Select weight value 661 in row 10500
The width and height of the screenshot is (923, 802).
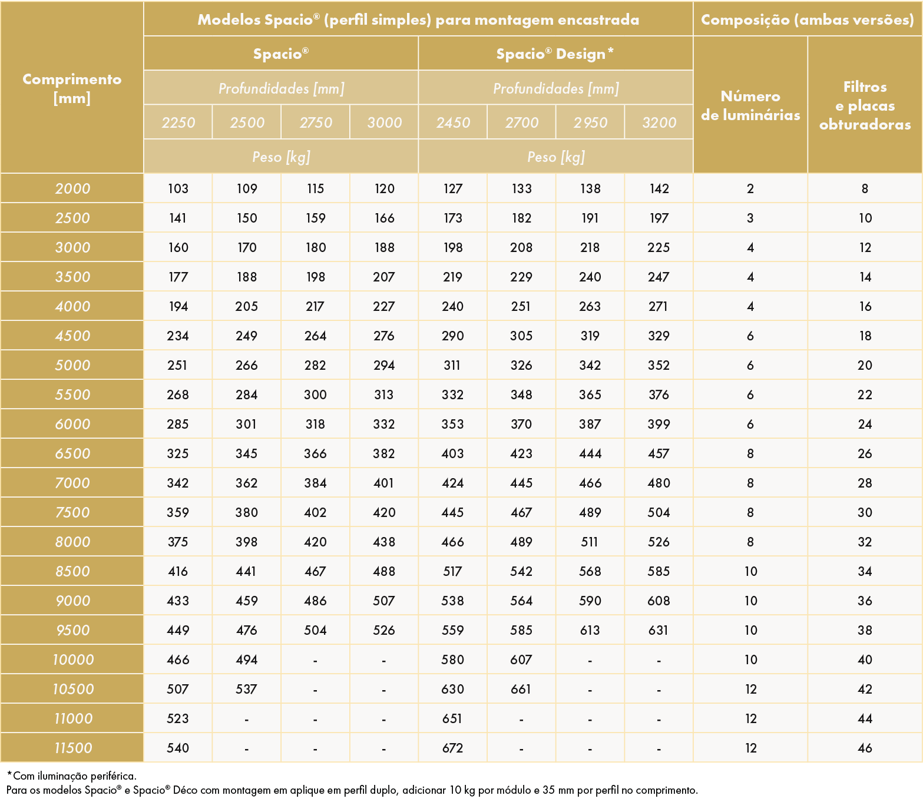pos(521,689)
